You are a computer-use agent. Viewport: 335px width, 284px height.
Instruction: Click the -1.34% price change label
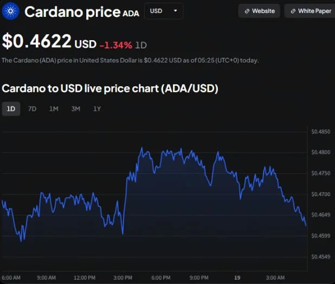[116, 45]
